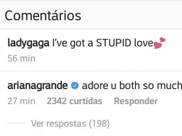Select the comment text 'adore u both so much'
The image size is (182, 136).
(x=132, y=86)
